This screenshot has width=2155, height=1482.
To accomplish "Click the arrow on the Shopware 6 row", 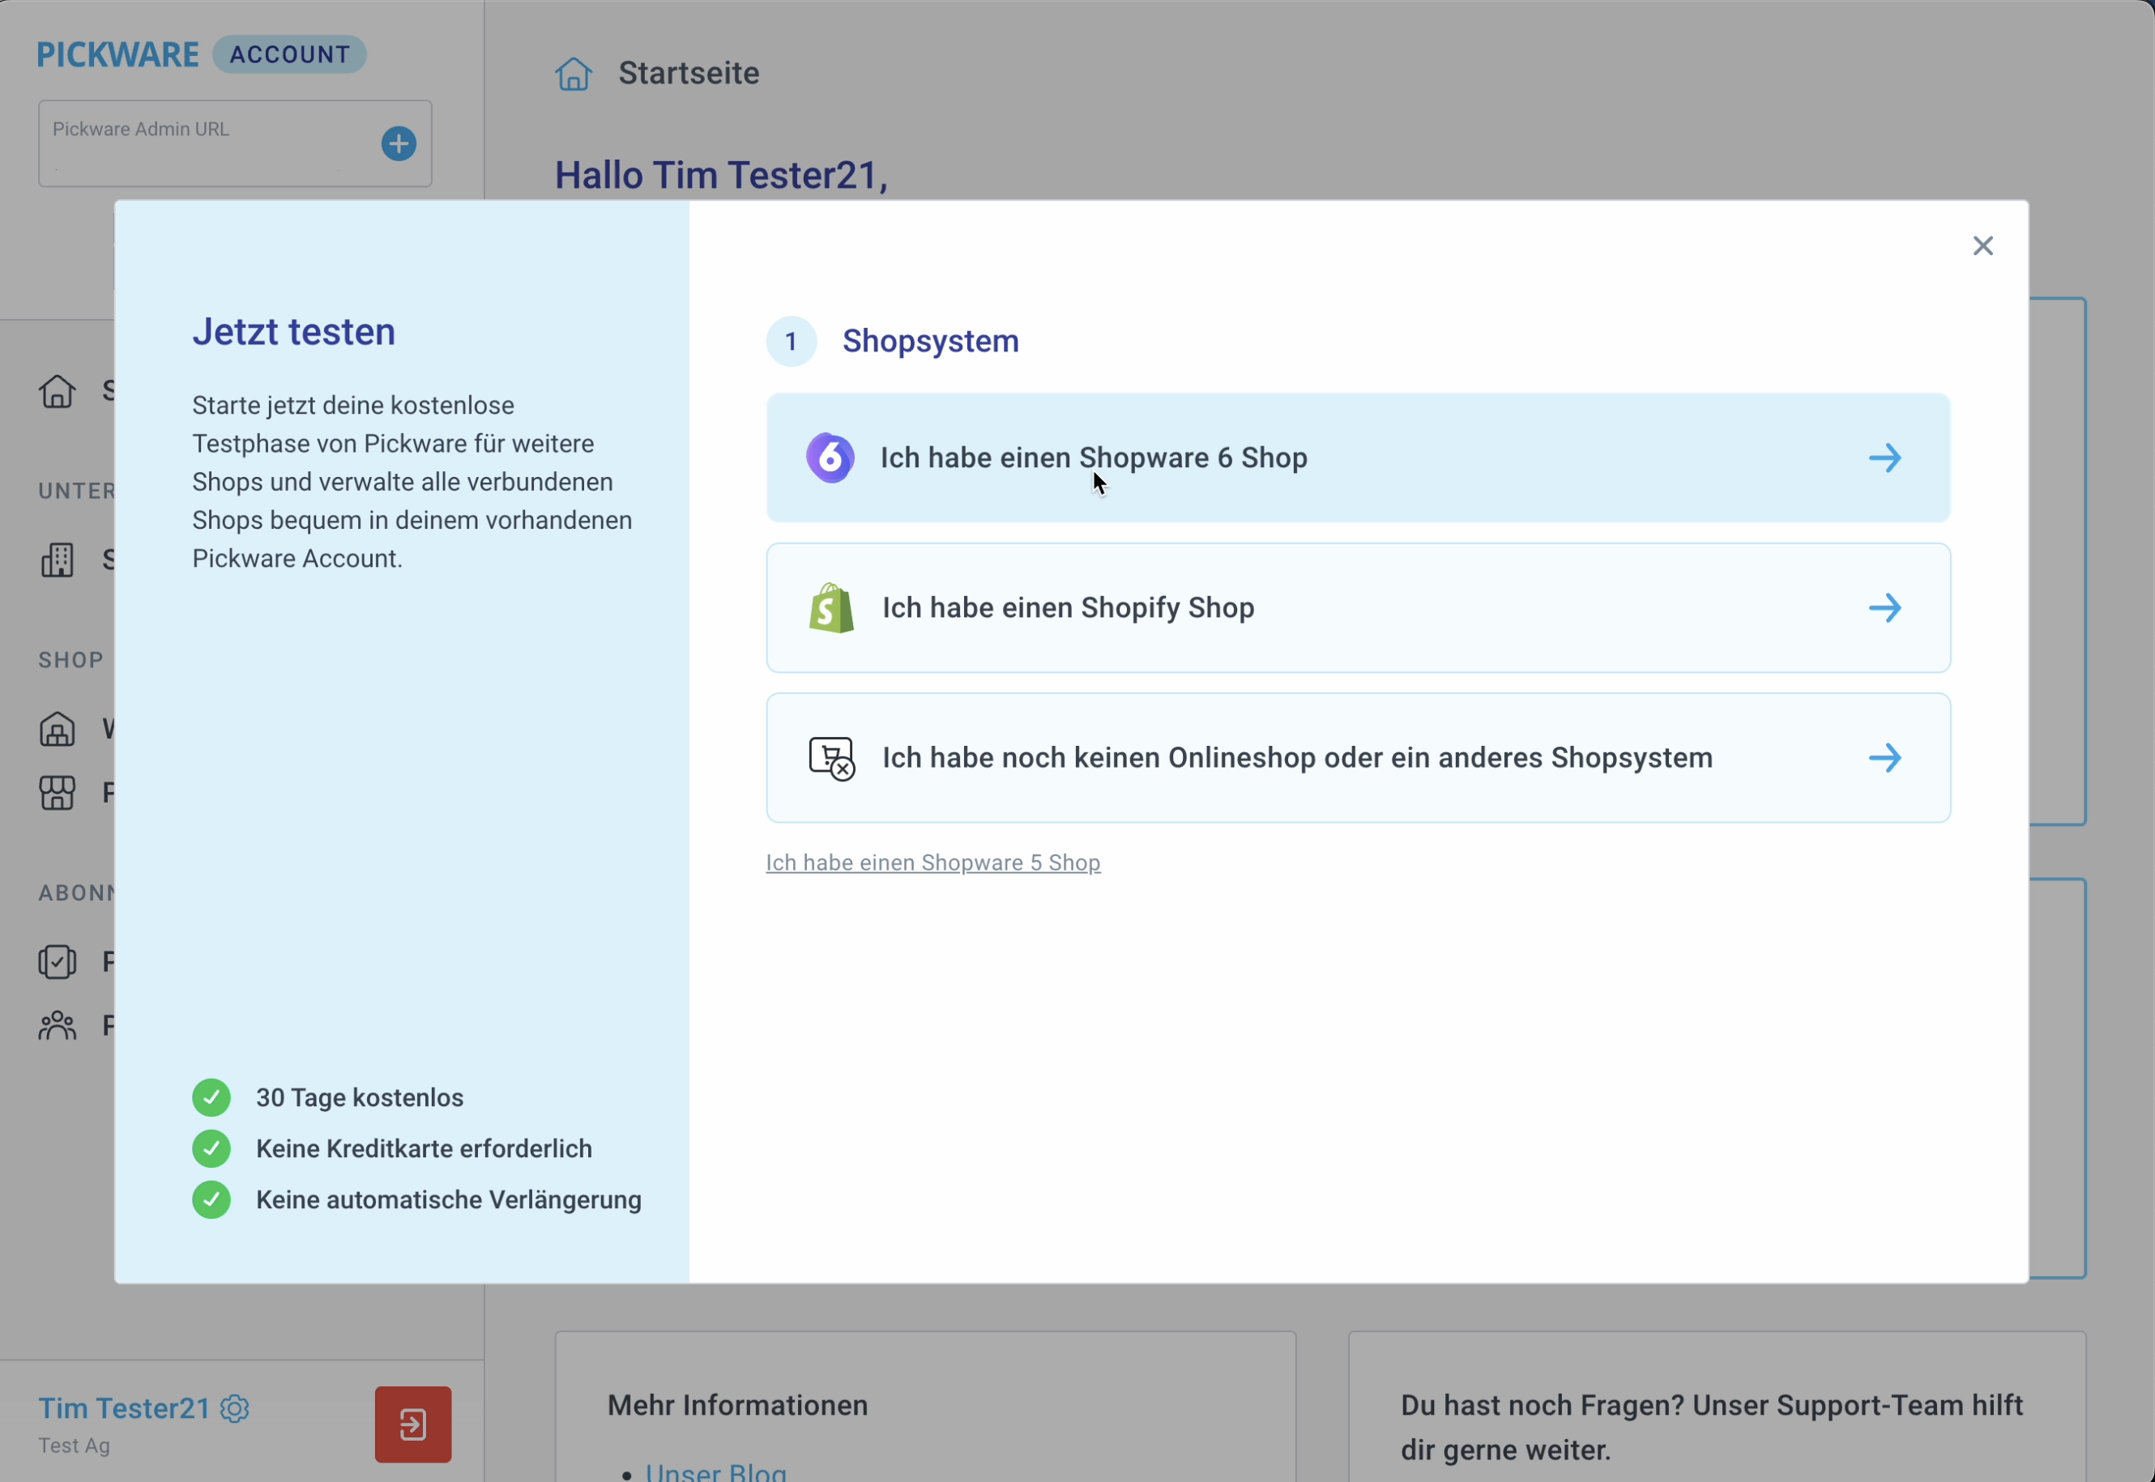I will 1884,457.
